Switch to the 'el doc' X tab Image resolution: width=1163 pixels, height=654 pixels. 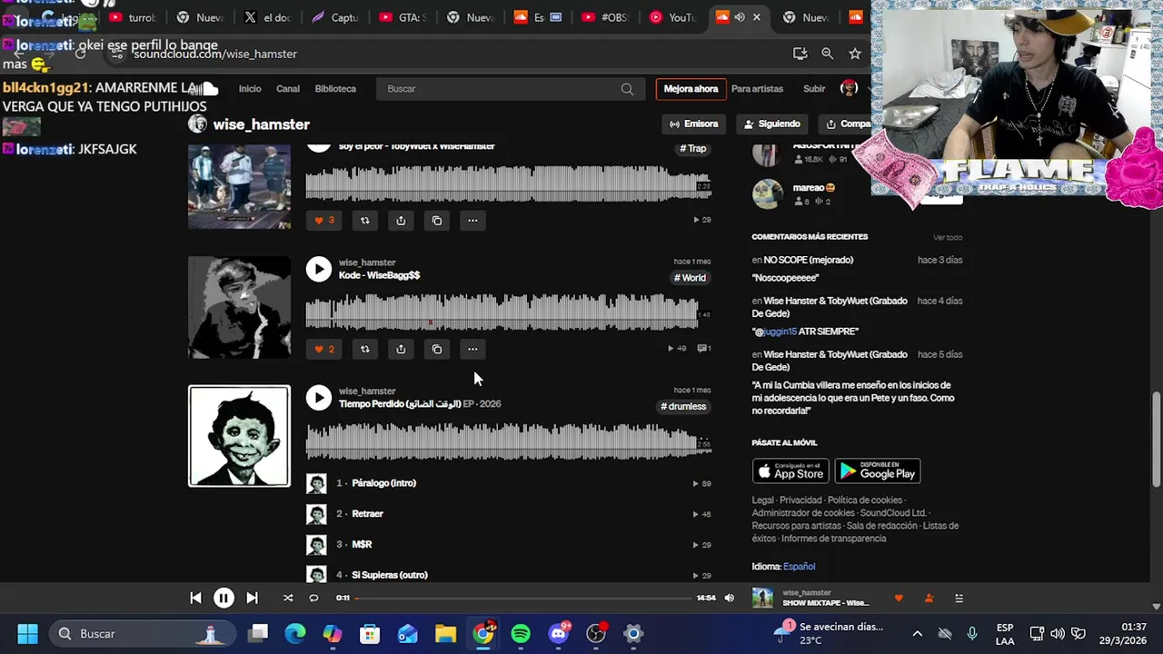tap(268, 17)
